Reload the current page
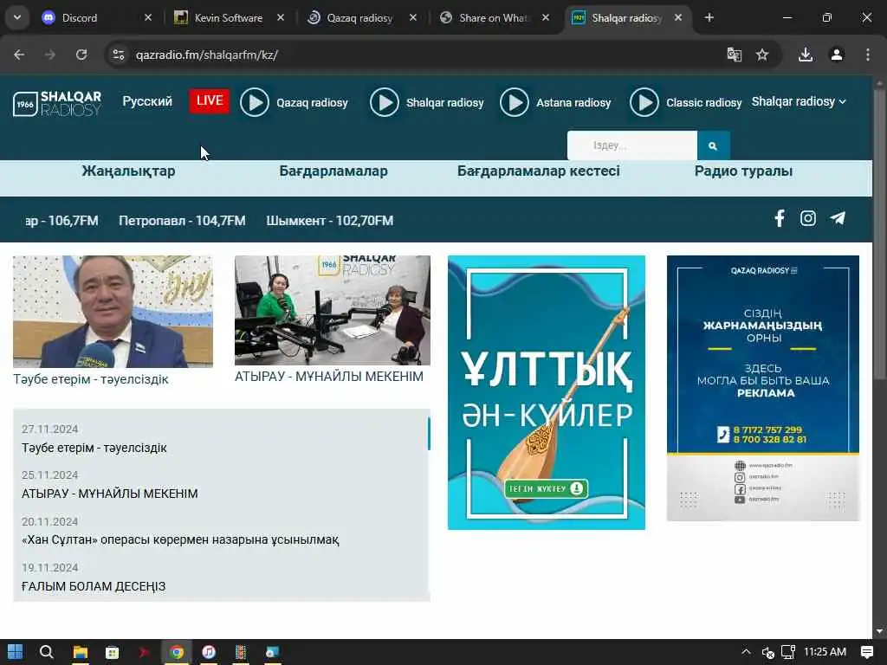Viewport: 887px width, 665px height. tap(81, 55)
